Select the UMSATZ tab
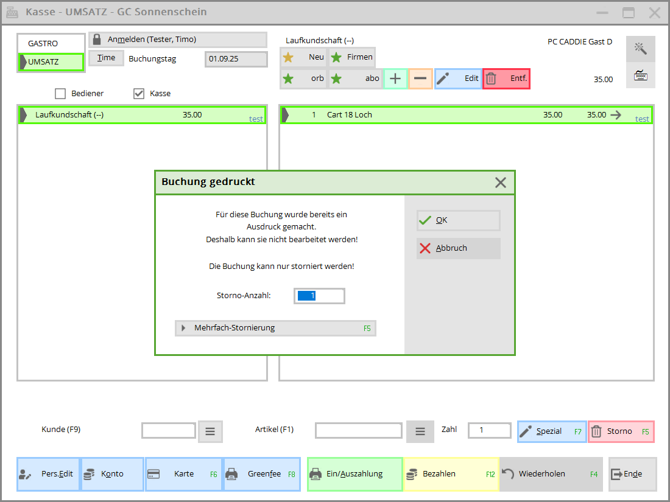670x502 pixels. (51, 62)
